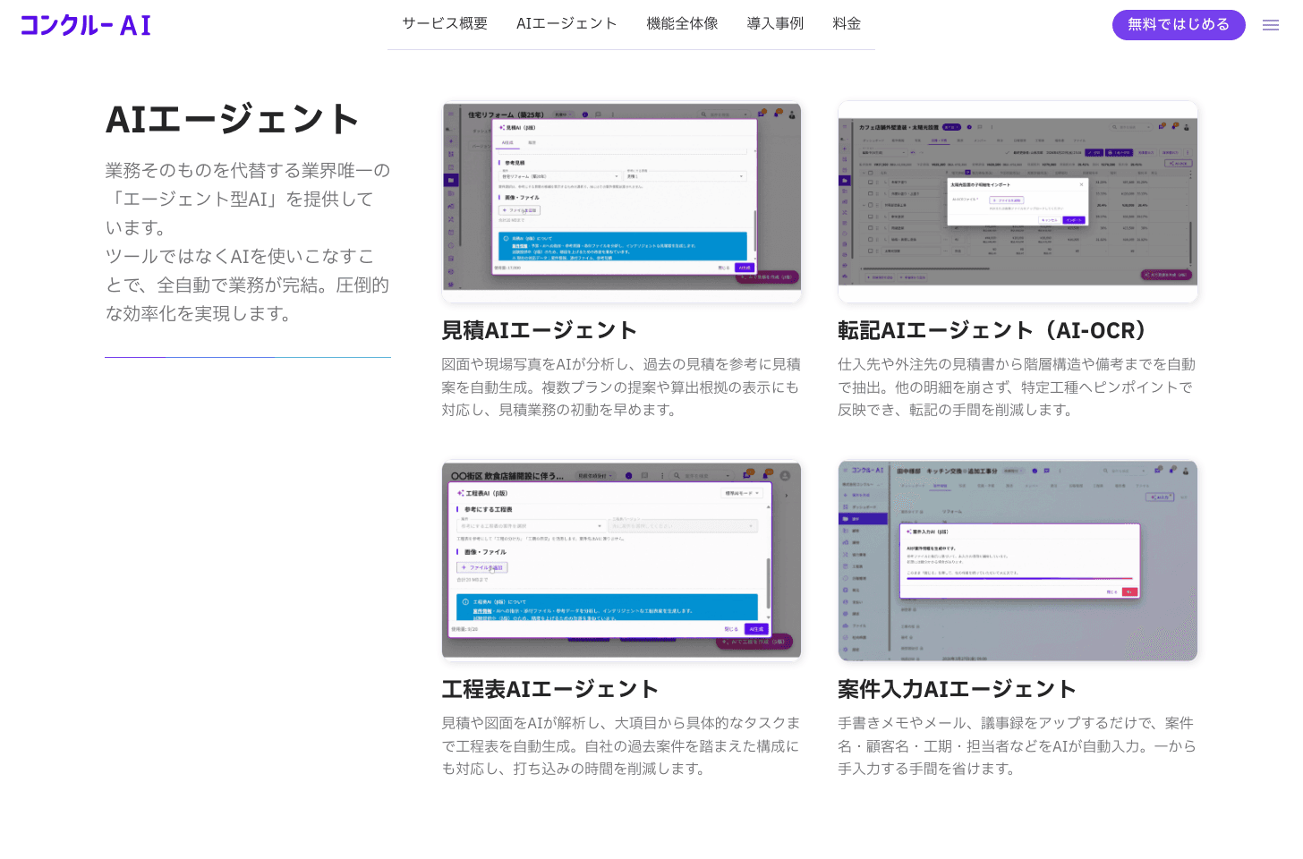This screenshot has height=859, width=1303.
Task: Click the 転記AIエージェント（AI-OCR）heading
Action: point(992,330)
